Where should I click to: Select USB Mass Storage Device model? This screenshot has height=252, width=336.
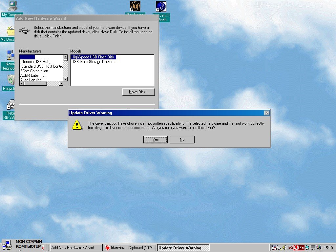pyautogui.click(x=92, y=62)
